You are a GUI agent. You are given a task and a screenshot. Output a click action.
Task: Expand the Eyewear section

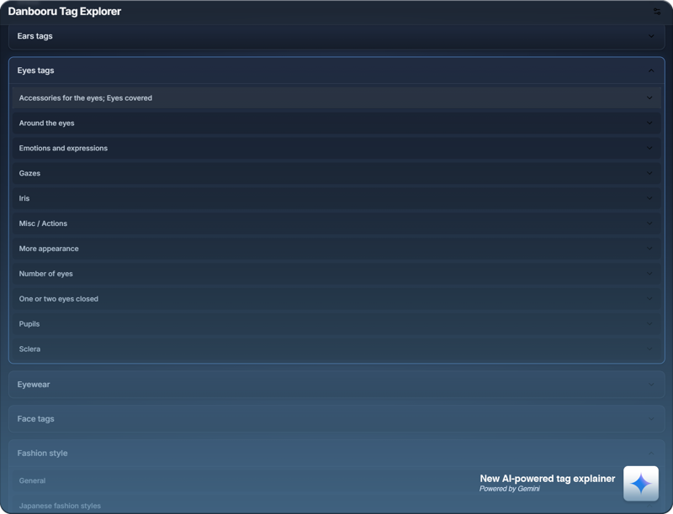[x=336, y=385]
